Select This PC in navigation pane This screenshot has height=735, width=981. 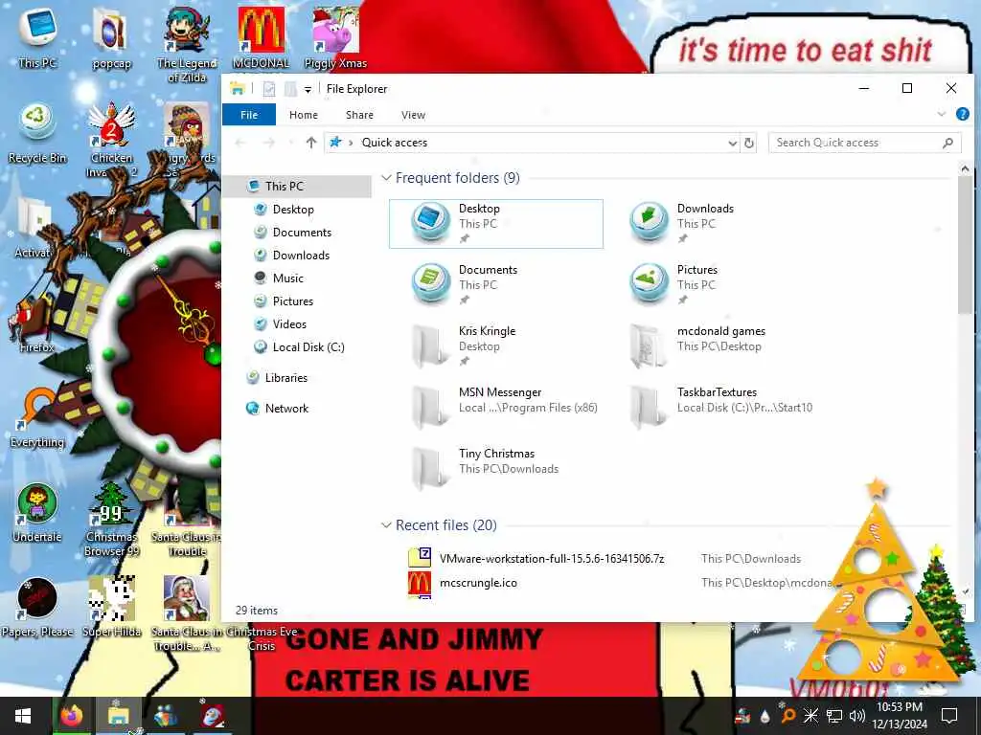click(297, 187)
